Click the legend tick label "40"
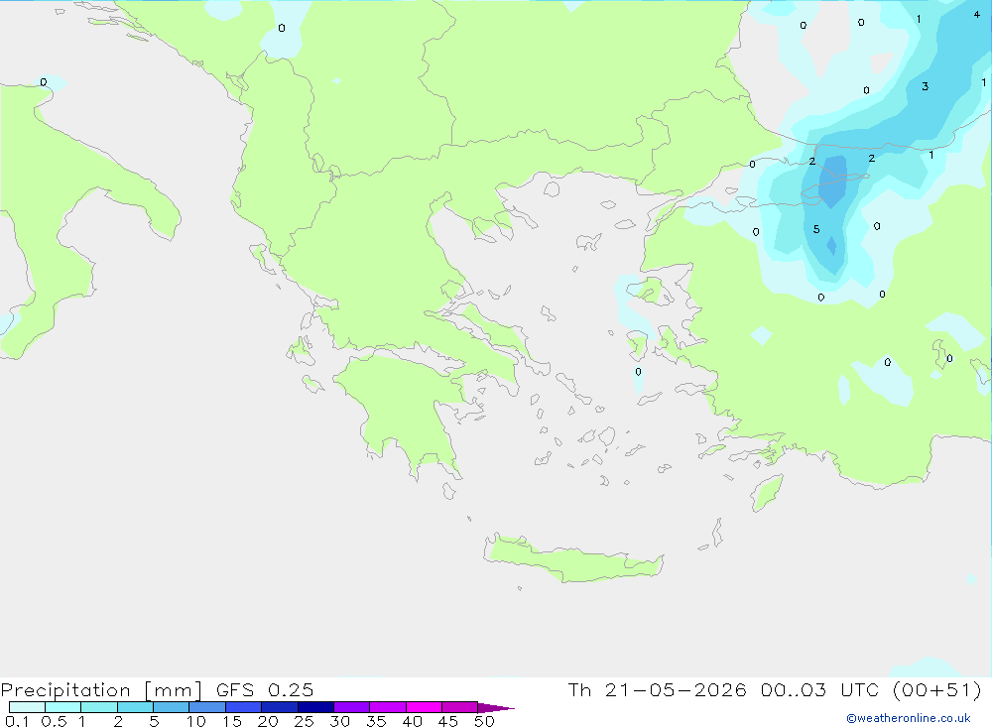The height and width of the screenshot is (727, 992). coord(412,721)
